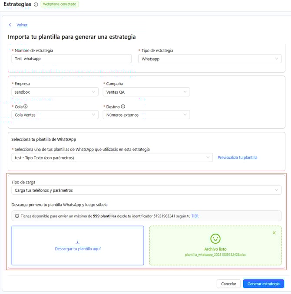Open the Tipo de estrategia dropdown
This screenshot has height=294, width=291.
209,59
